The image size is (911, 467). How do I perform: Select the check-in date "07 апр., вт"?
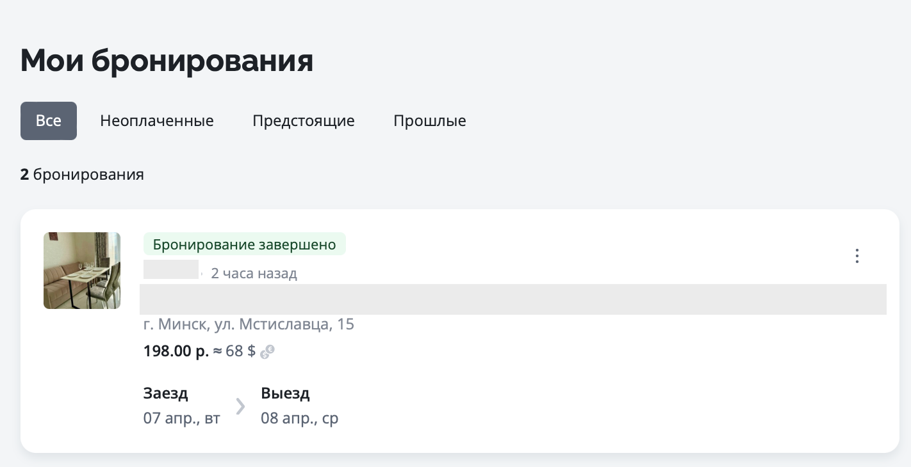coord(182,418)
